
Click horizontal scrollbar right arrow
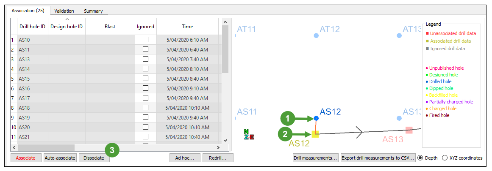tap(218, 147)
